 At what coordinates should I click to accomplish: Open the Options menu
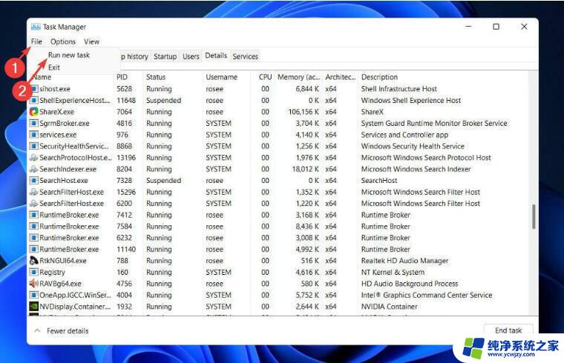pyautogui.click(x=63, y=41)
